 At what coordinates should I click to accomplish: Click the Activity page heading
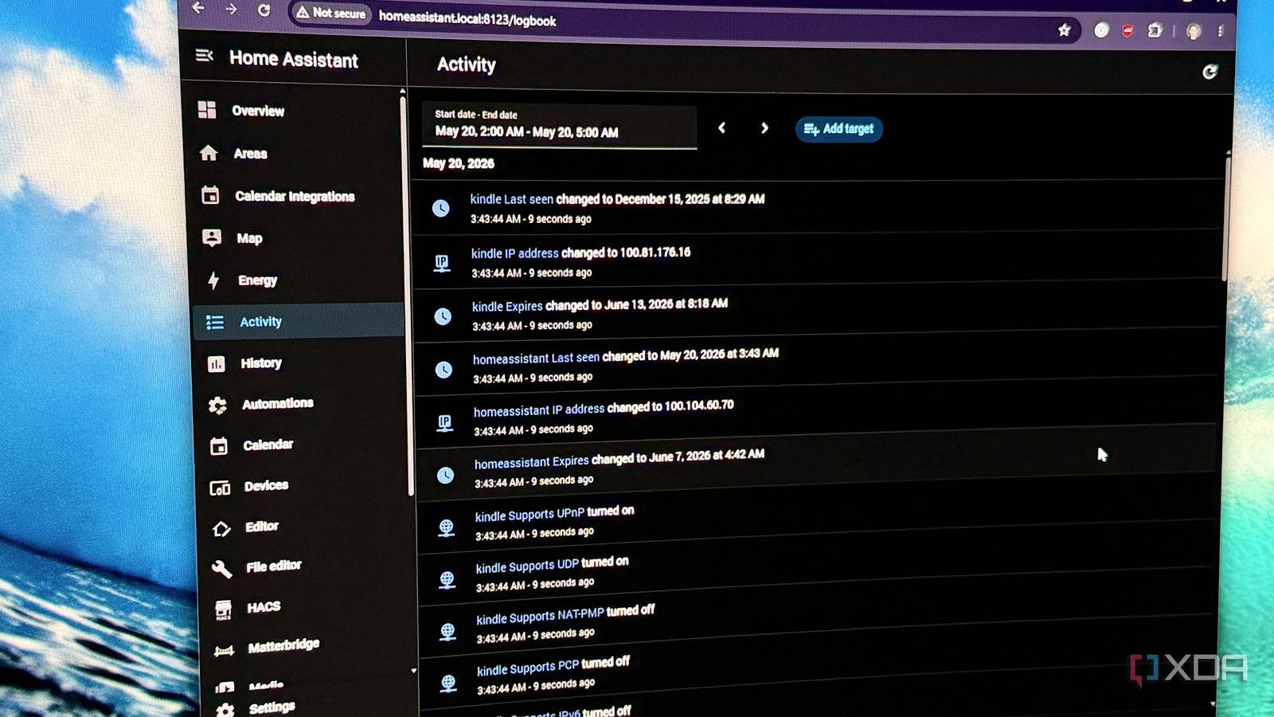coord(467,65)
